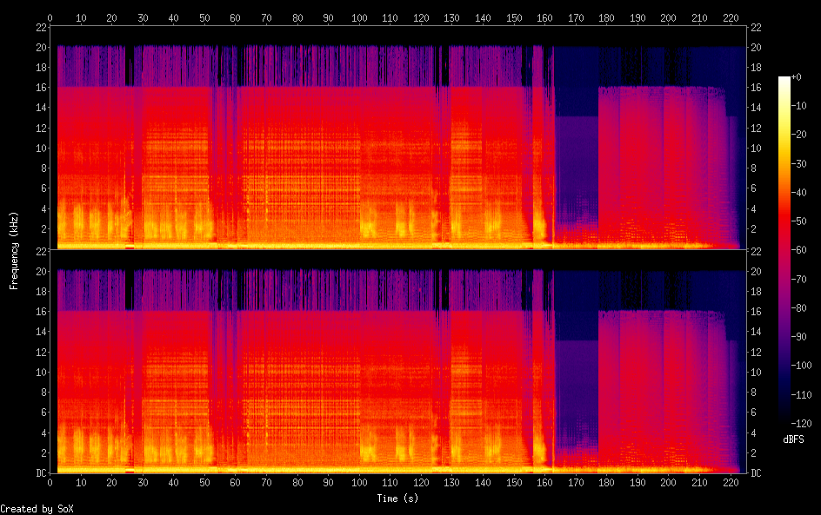
Task: Click the 'Time (s)' axis label
Action: tap(398, 498)
